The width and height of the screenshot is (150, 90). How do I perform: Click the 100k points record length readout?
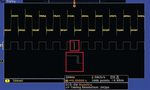click(100, 81)
